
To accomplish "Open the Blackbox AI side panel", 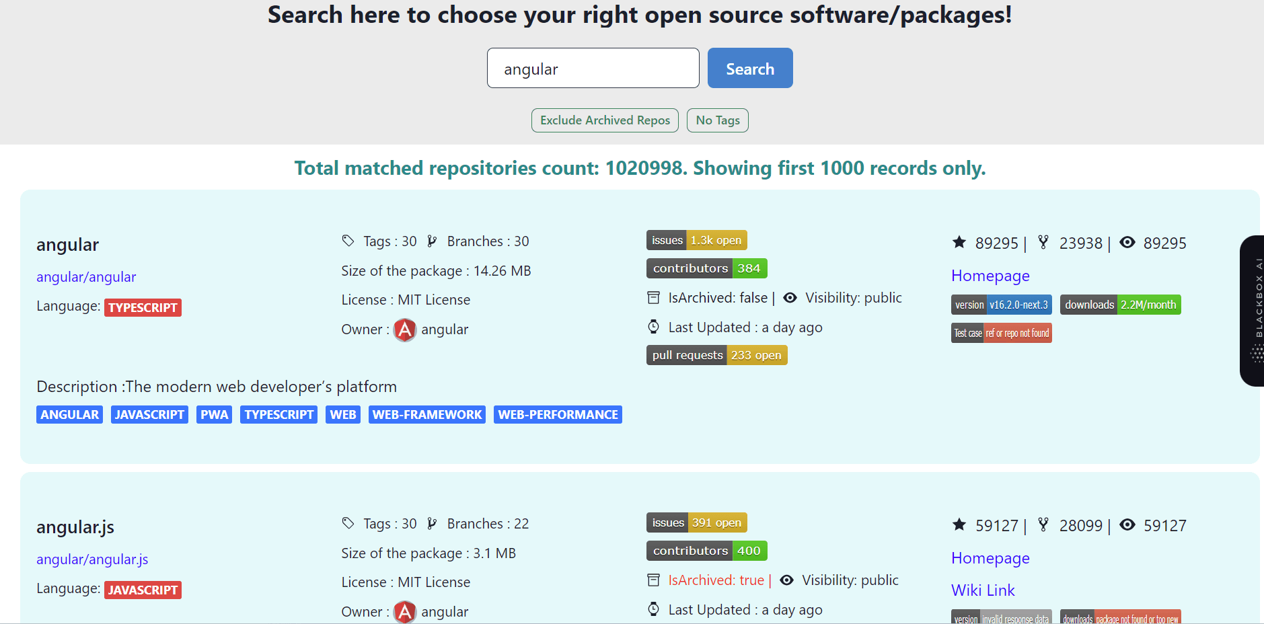I will coord(1252,311).
